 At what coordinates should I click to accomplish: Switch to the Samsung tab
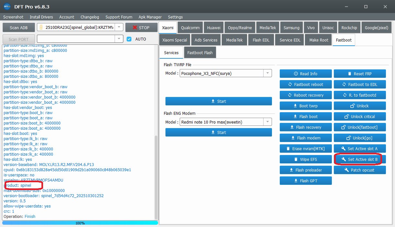[x=291, y=28]
